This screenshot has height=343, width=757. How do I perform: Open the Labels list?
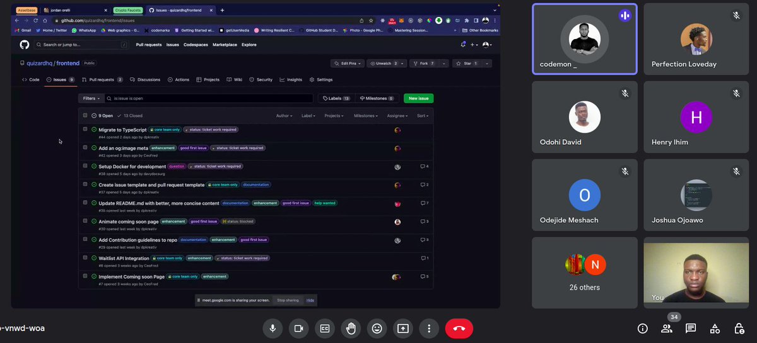[x=337, y=98]
